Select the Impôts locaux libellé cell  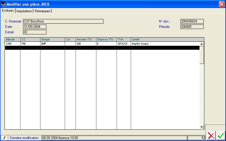[x=165, y=44]
